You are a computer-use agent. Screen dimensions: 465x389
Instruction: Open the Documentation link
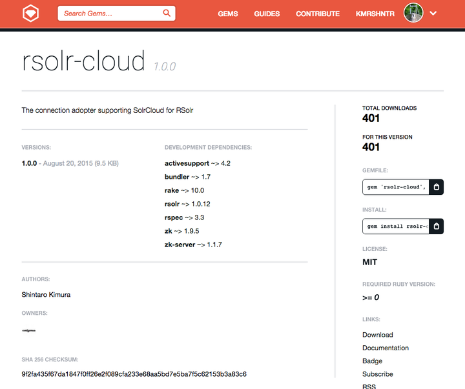click(x=385, y=348)
